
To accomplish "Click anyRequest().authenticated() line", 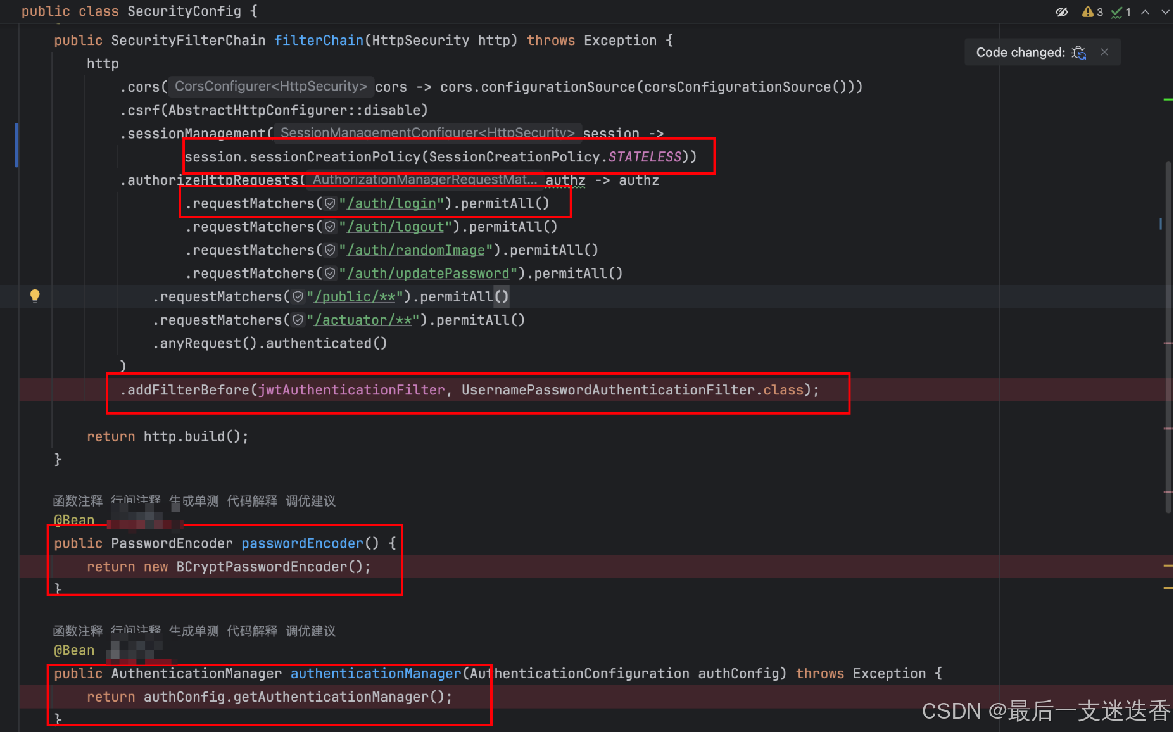I will [x=270, y=343].
